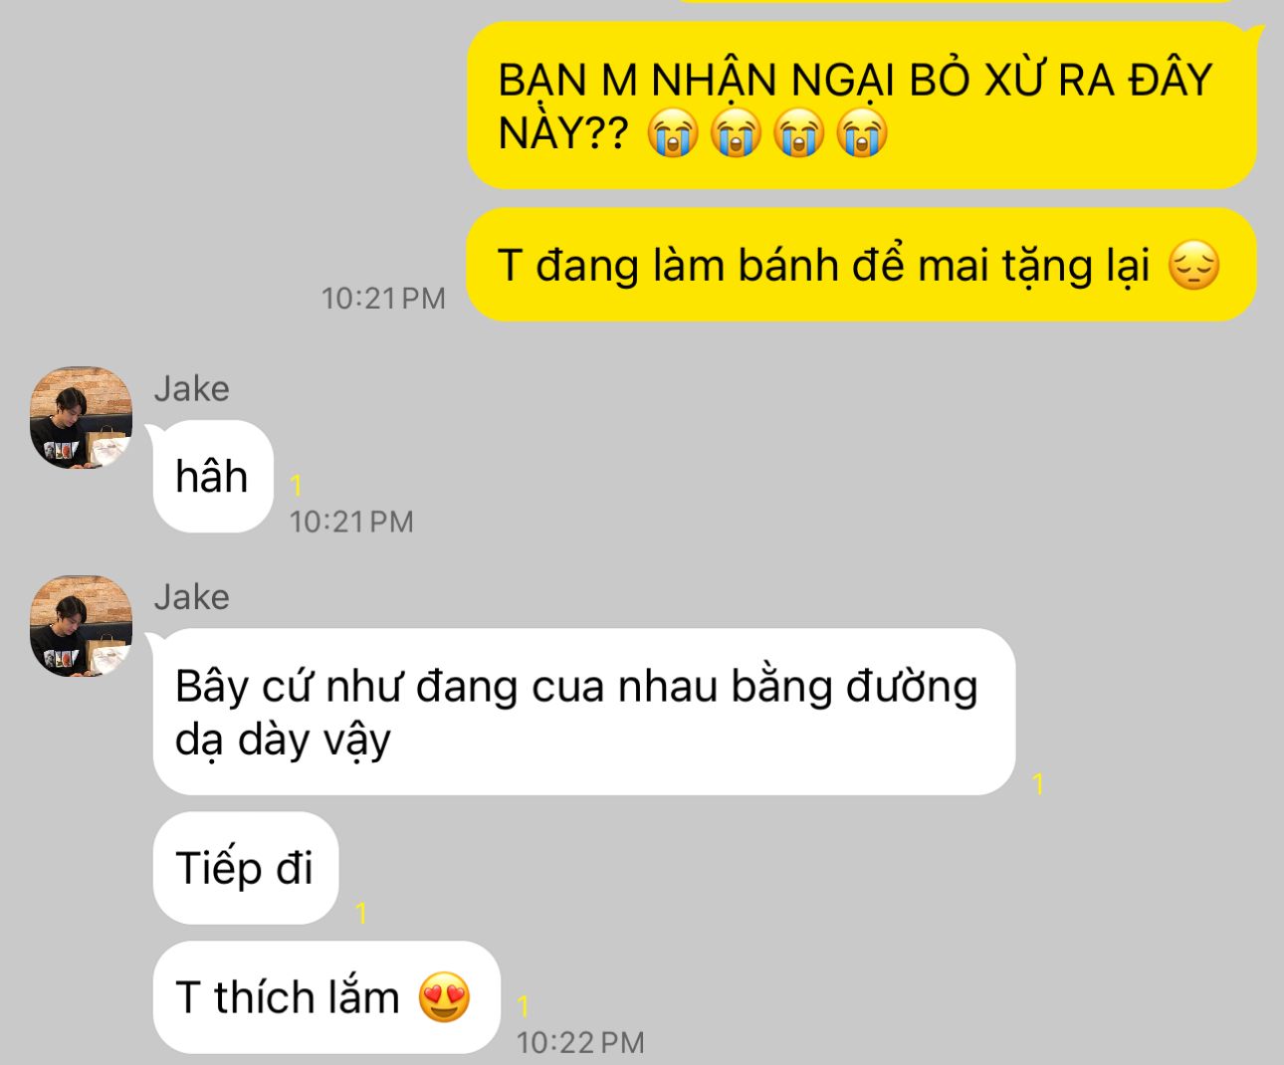Tap the second crying emoji in the yellow message
1284x1065 pixels.
click(x=736, y=133)
